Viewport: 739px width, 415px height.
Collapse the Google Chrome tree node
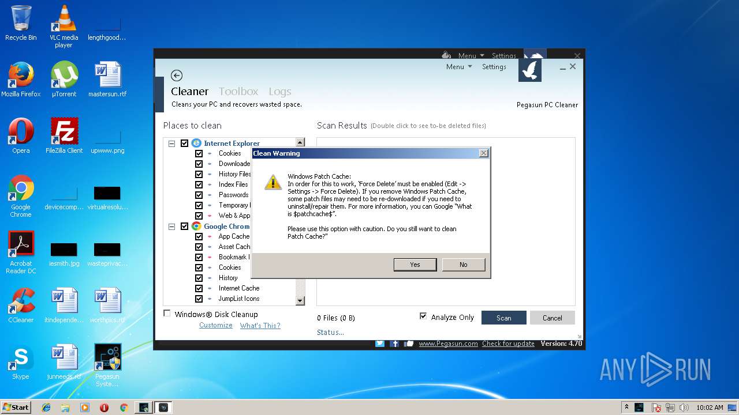tap(171, 227)
